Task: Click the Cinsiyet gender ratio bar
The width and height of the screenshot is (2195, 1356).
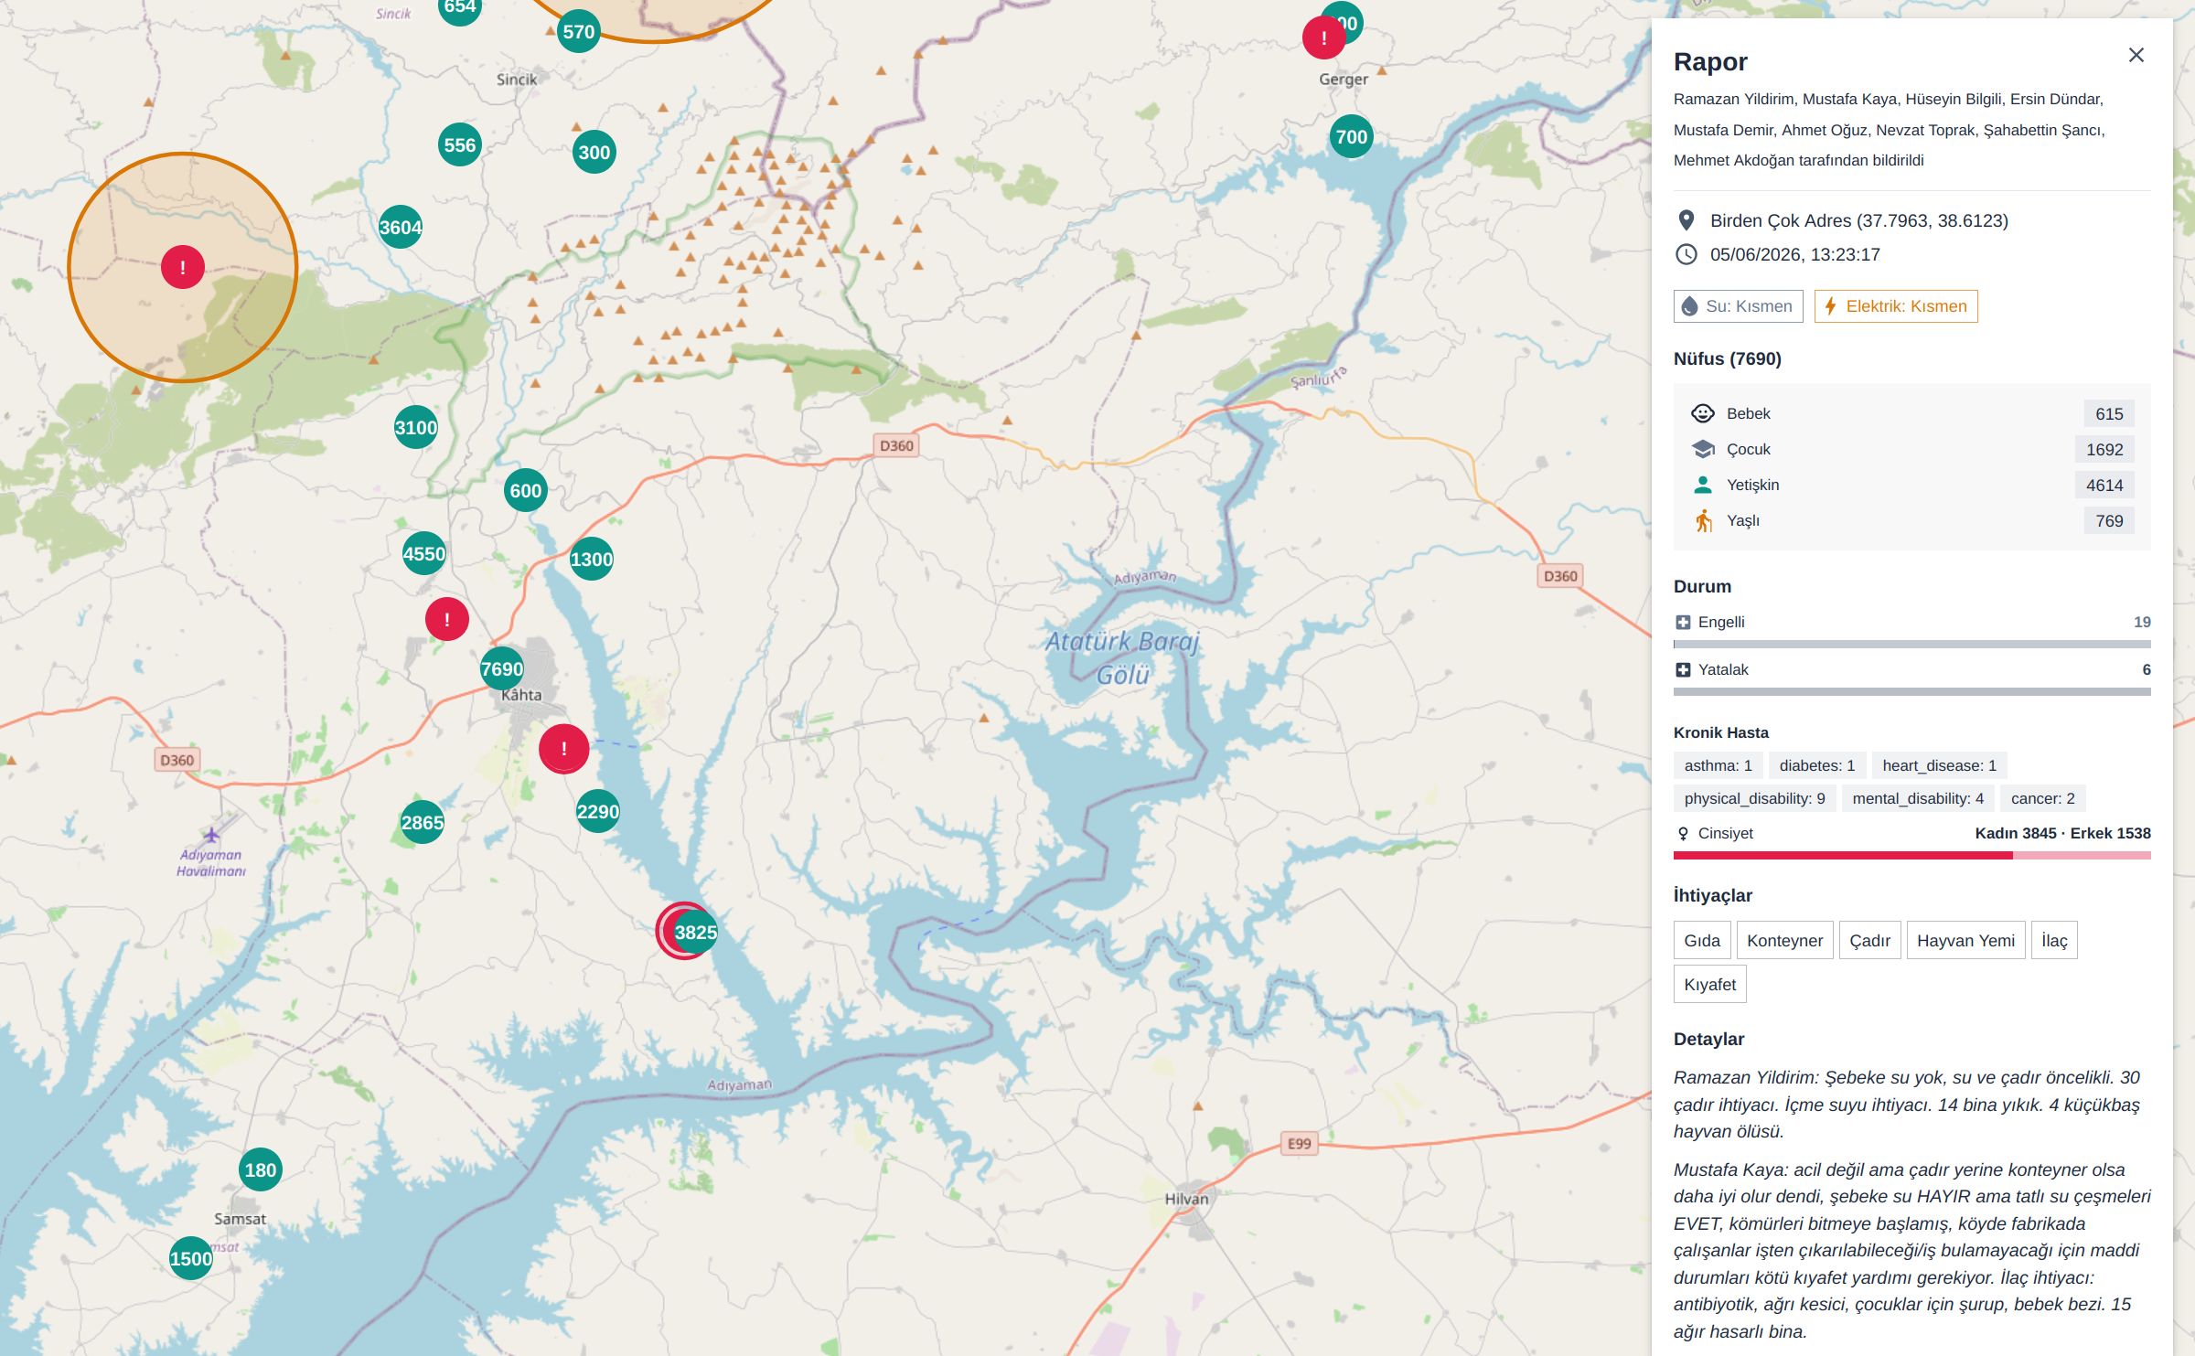Action: (x=1911, y=856)
